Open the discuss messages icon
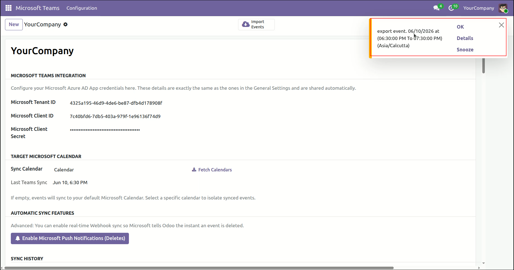The height and width of the screenshot is (270, 514). point(436,8)
